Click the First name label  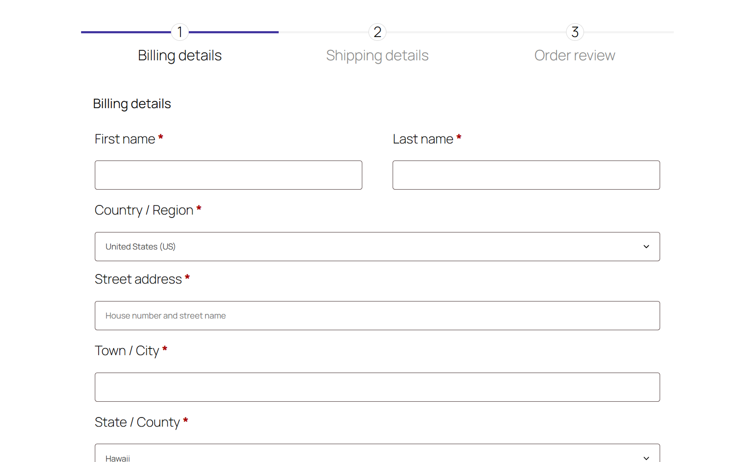125,139
